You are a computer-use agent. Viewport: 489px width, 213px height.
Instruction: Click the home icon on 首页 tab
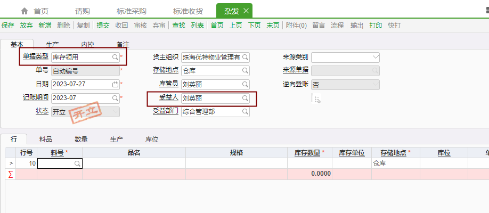25,11
